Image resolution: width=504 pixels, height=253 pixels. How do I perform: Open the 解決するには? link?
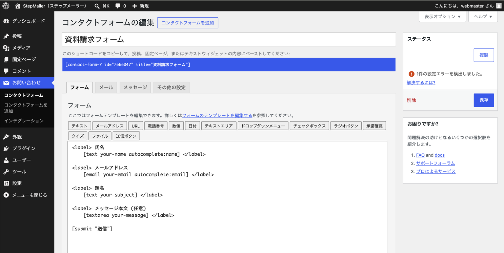(x=421, y=83)
